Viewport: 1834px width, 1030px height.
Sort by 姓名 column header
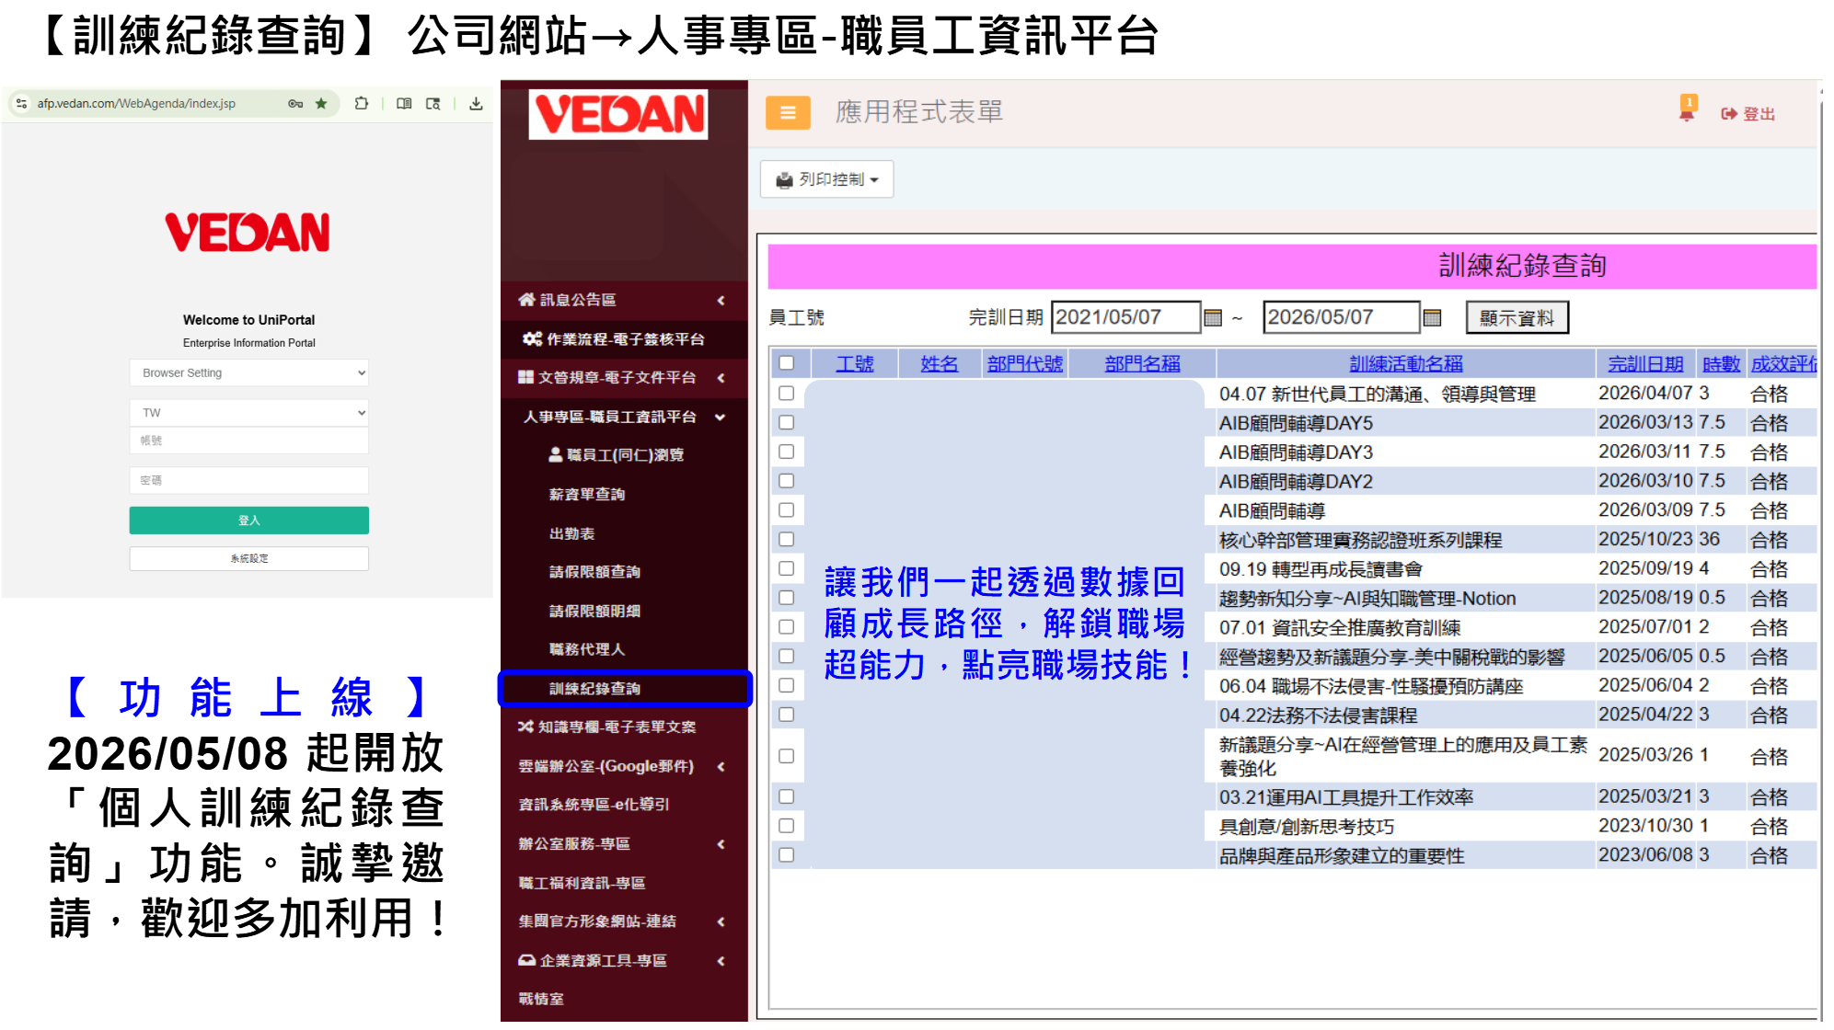click(x=940, y=364)
